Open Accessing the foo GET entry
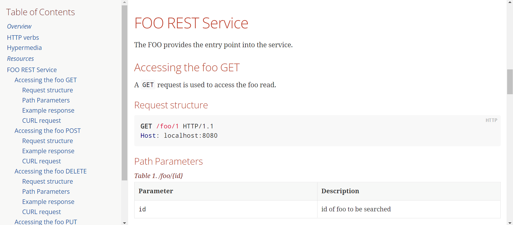The height and width of the screenshot is (225, 513). (x=46, y=80)
